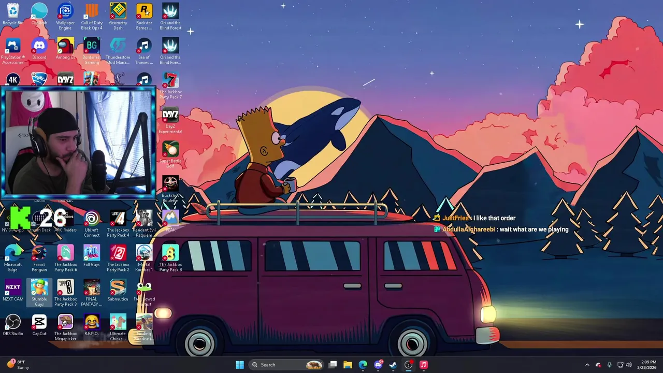
Task: Launch Fall Guys from the desktop
Action: (92, 256)
